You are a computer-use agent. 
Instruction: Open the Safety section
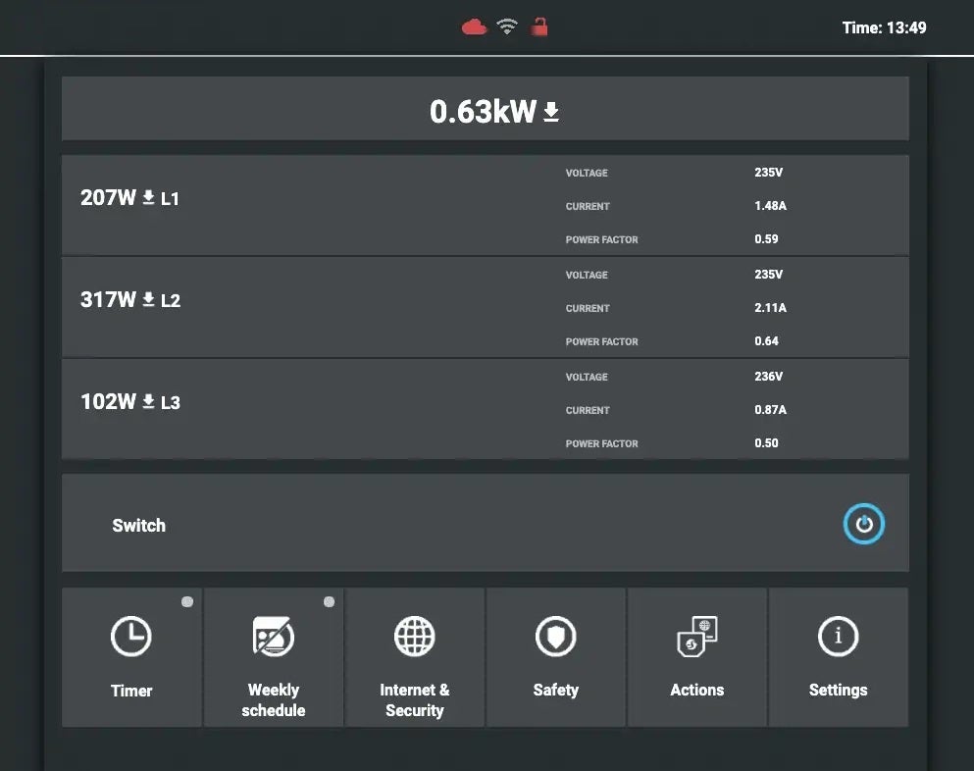(555, 657)
